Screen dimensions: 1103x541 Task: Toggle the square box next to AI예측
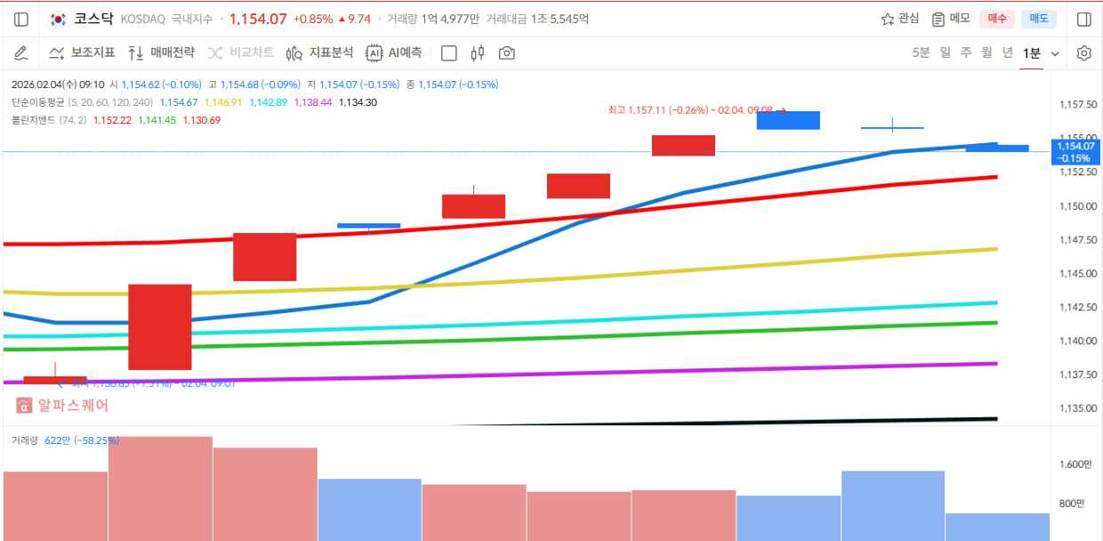coord(449,53)
